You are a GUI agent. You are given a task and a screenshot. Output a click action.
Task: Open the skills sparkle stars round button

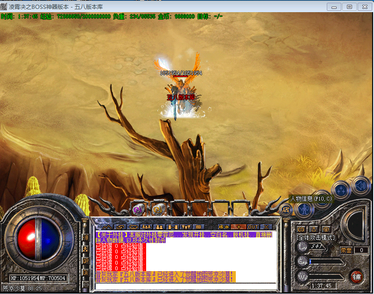(x=341, y=190)
